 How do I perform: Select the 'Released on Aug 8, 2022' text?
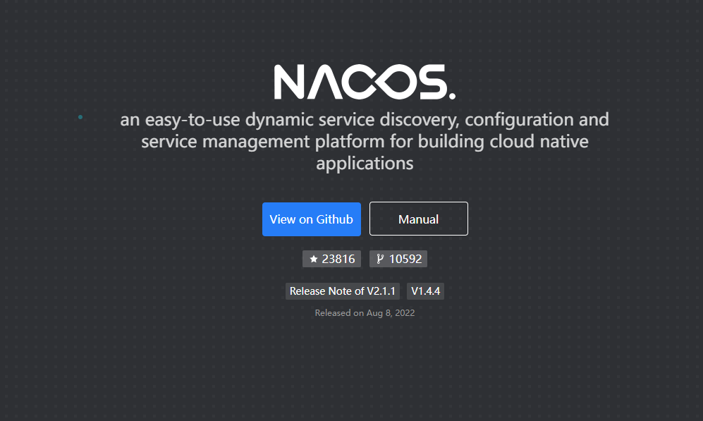tap(365, 312)
